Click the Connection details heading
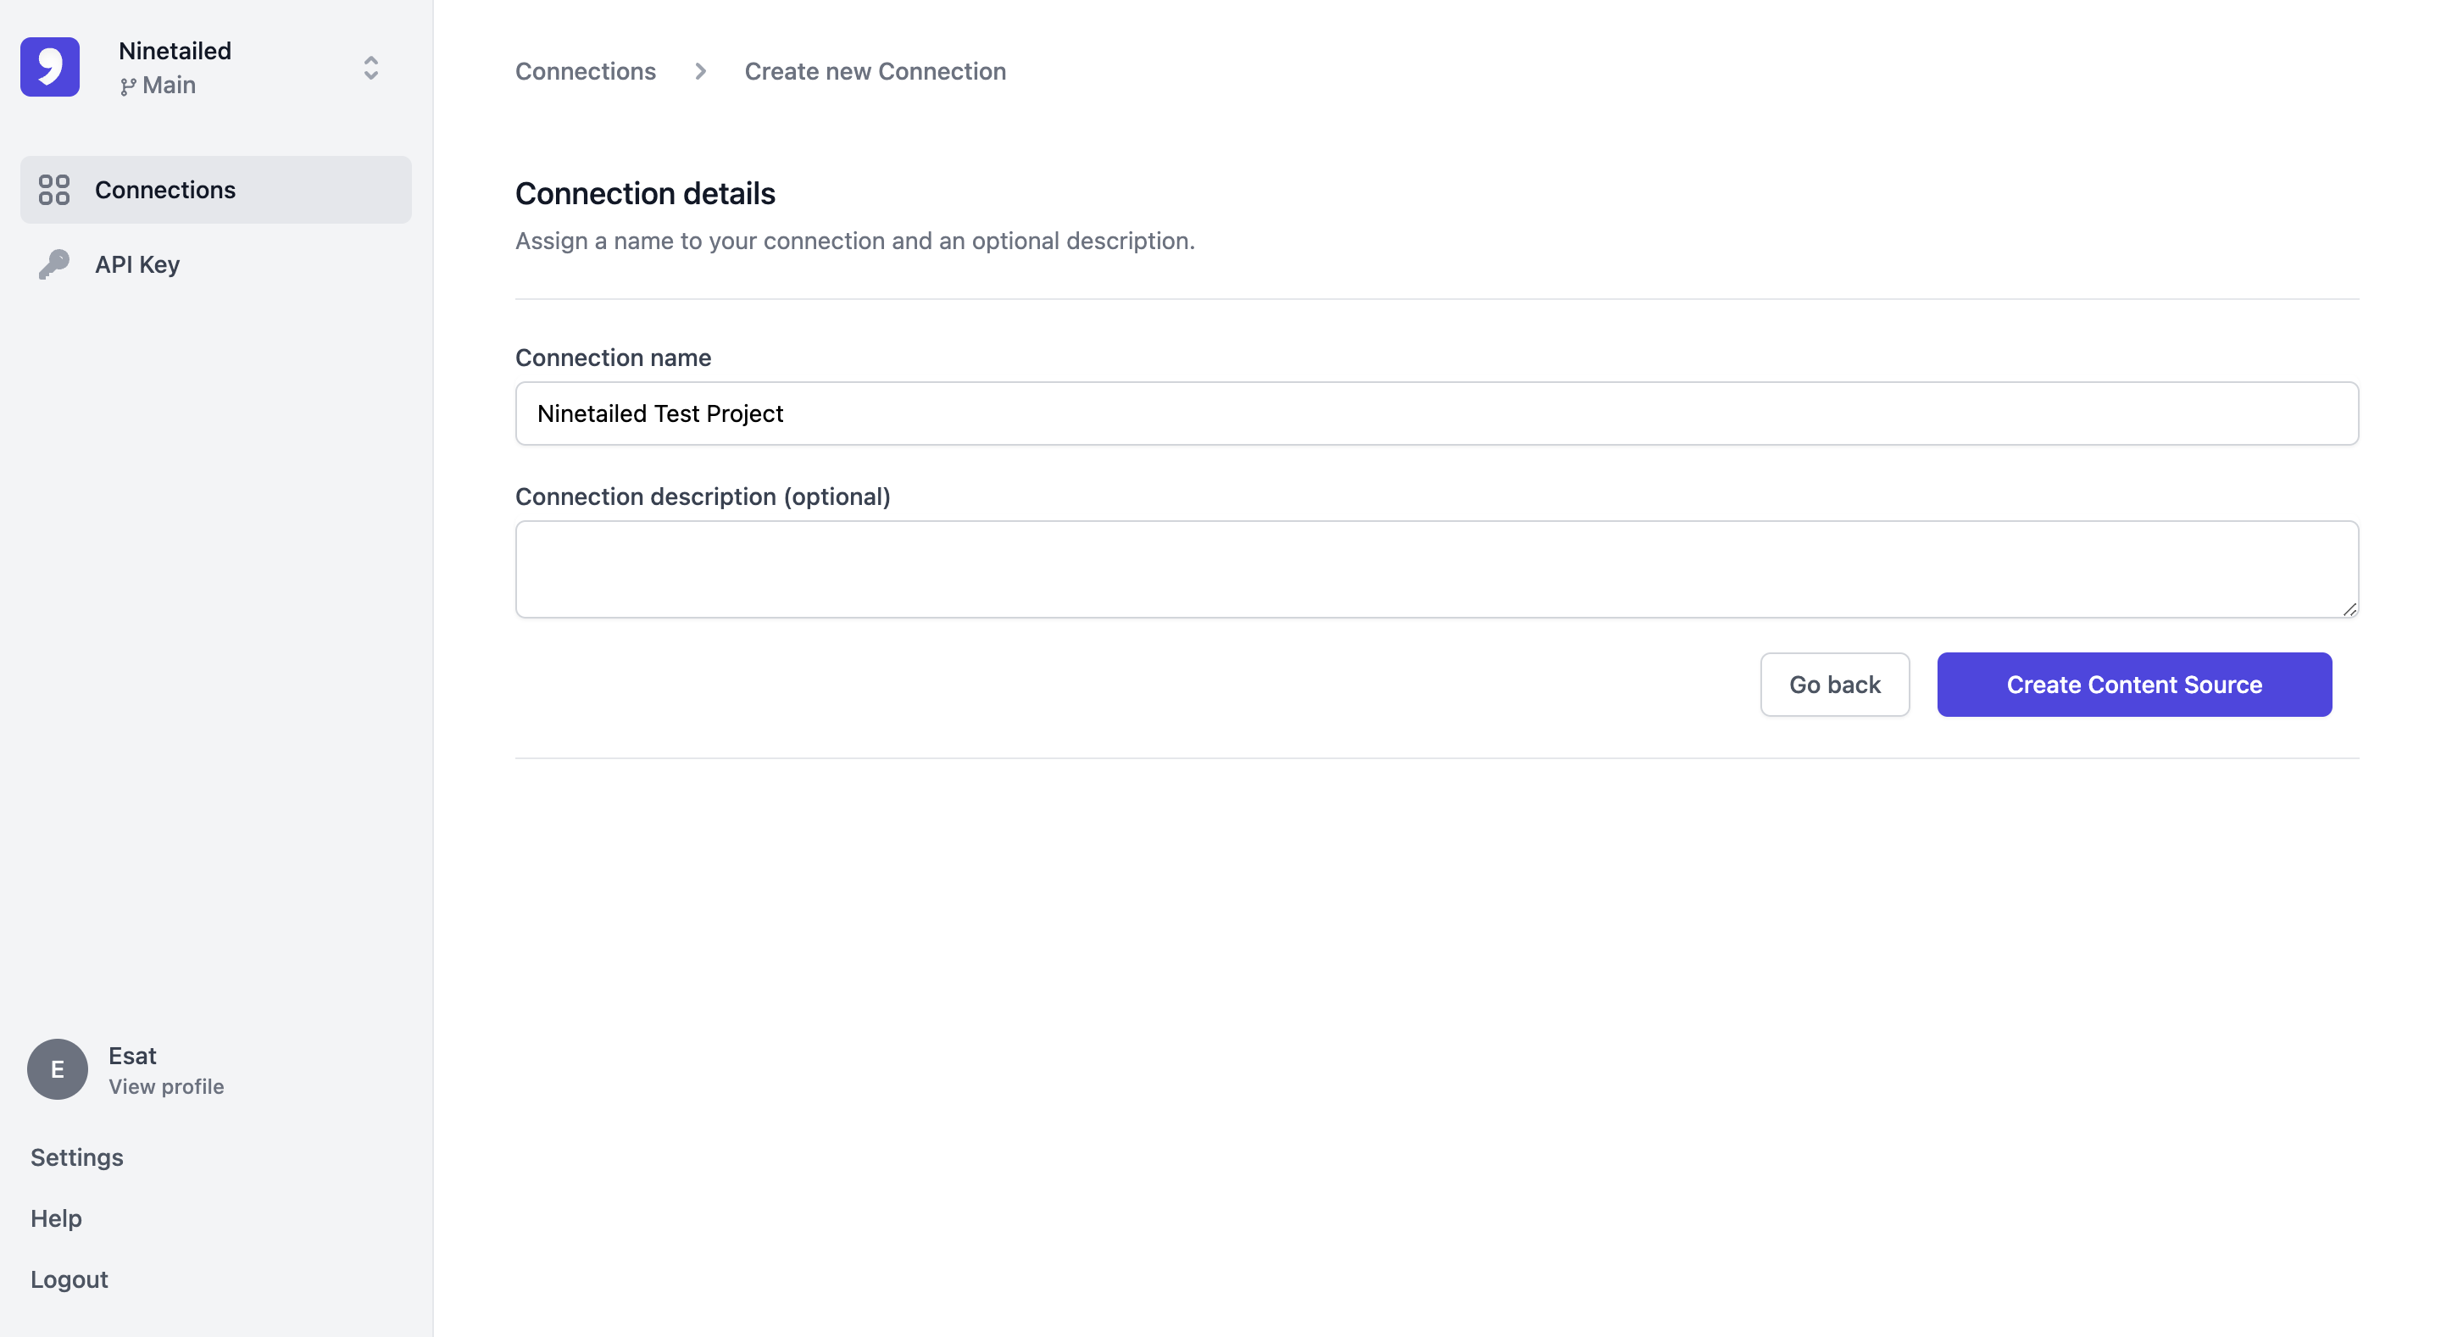The width and height of the screenshot is (2441, 1337). tap(645, 193)
